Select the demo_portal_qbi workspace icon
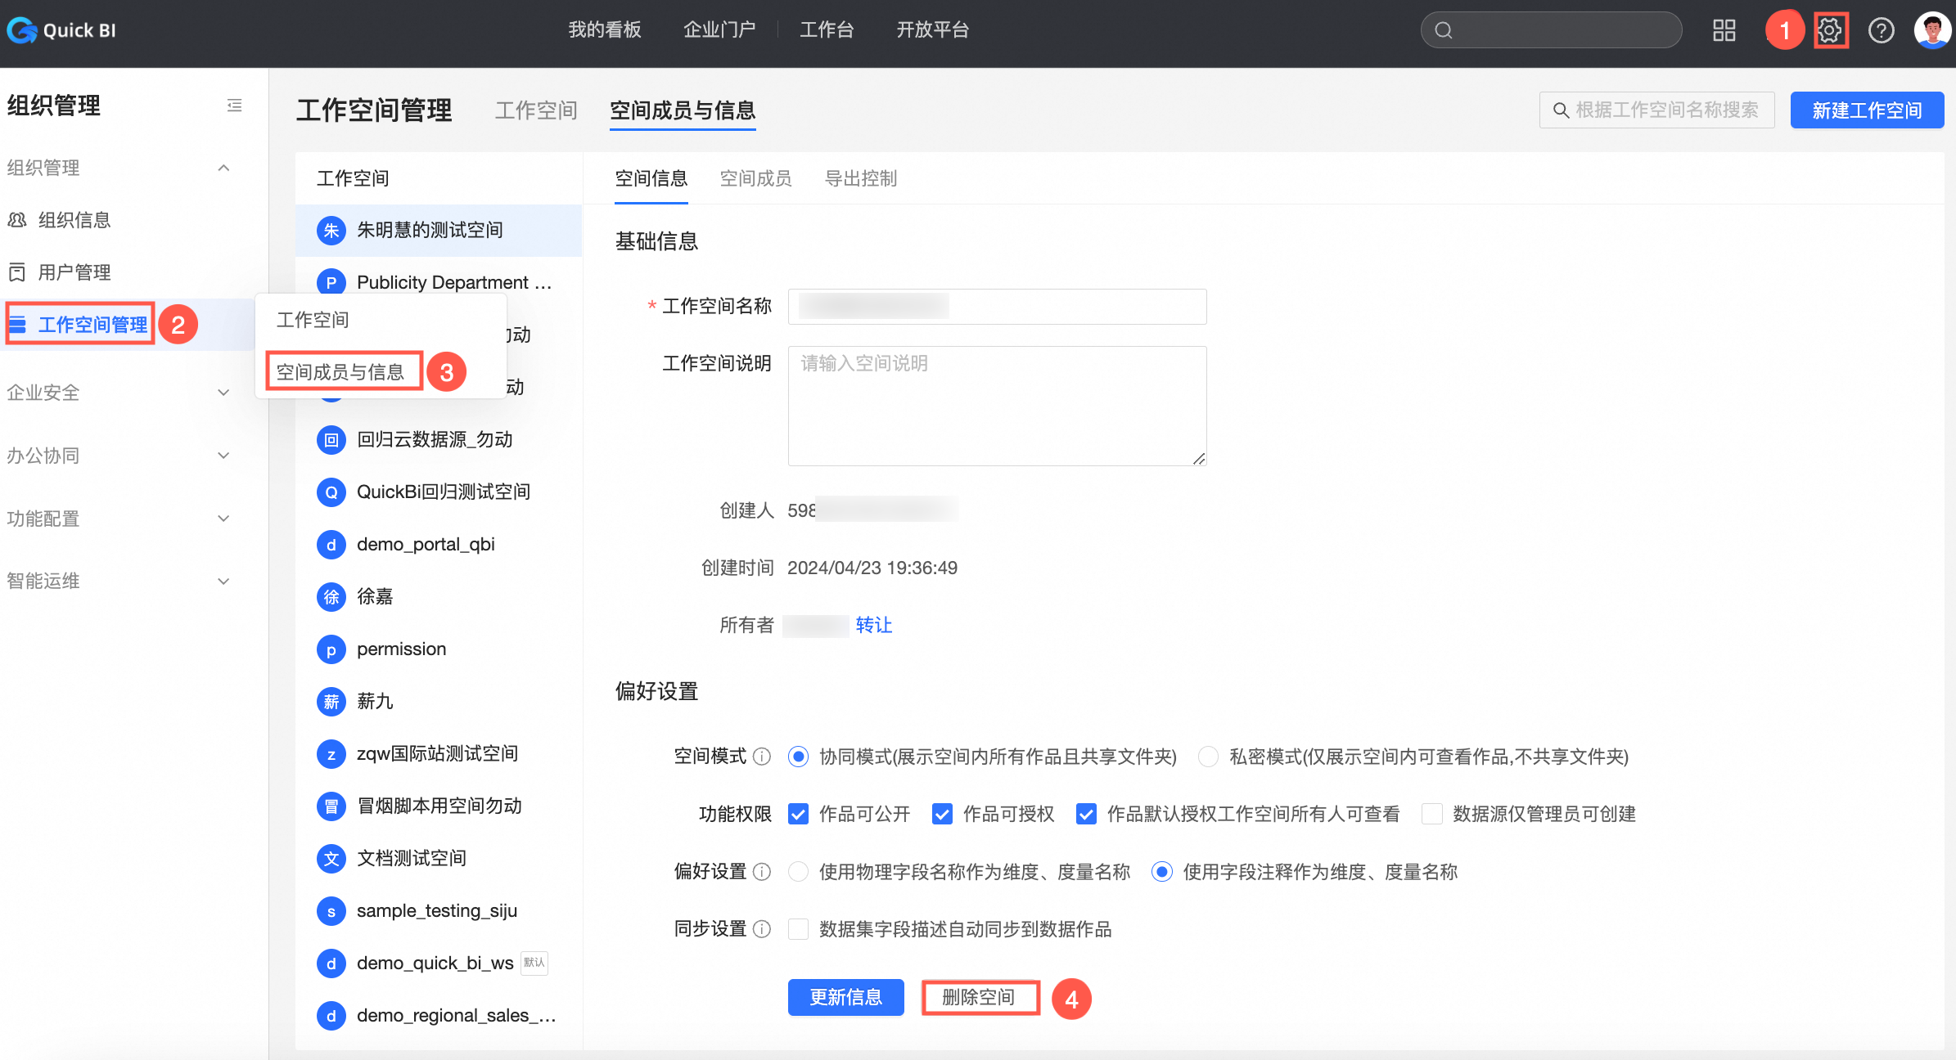This screenshot has height=1060, width=1956. coord(331,545)
